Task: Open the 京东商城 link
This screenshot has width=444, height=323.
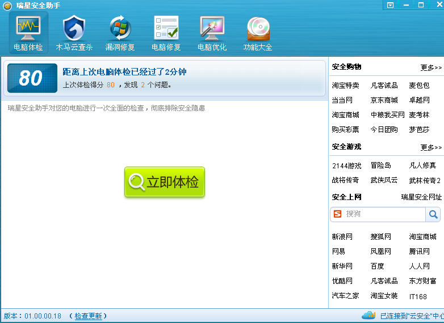Action: point(384,100)
